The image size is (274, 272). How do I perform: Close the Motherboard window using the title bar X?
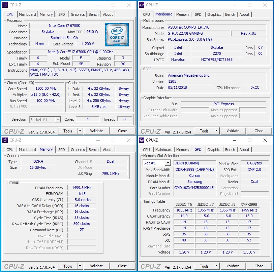(265, 5)
